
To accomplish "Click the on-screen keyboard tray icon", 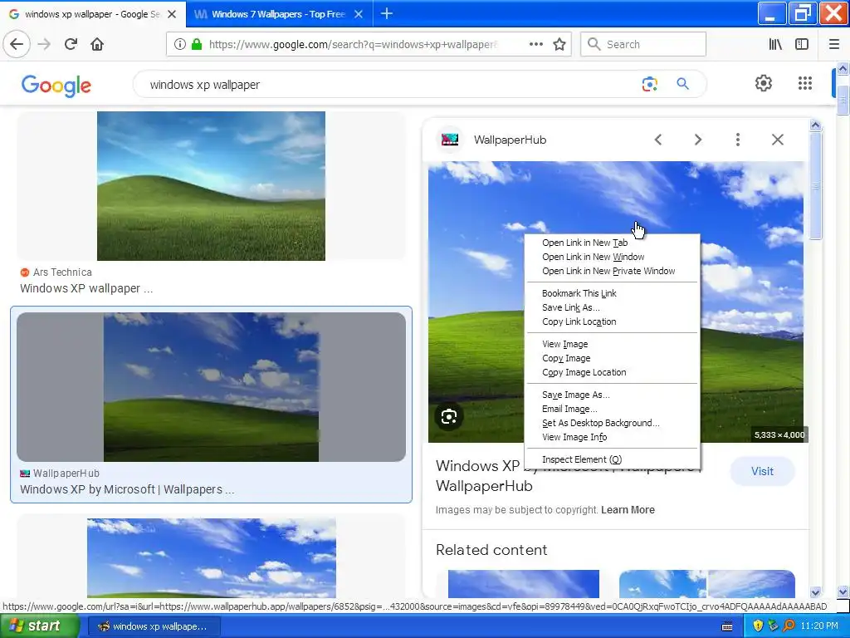I will click(727, 626).
